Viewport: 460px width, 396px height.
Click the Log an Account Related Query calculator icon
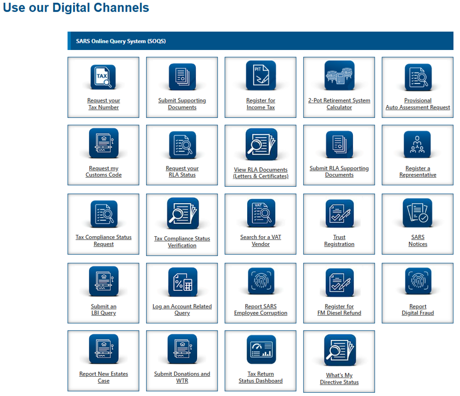[183, 282]
